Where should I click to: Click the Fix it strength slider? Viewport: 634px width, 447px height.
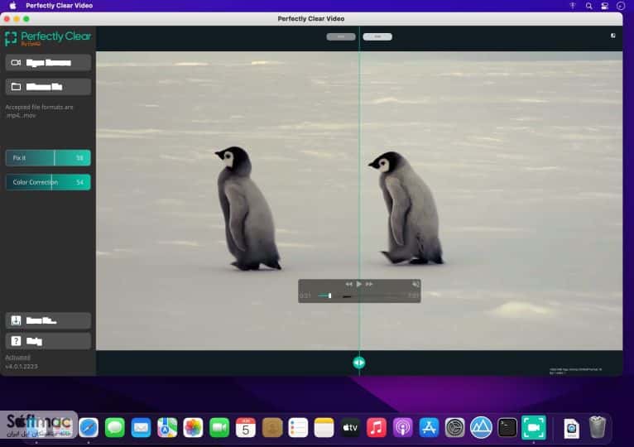[x=48, y=158]
